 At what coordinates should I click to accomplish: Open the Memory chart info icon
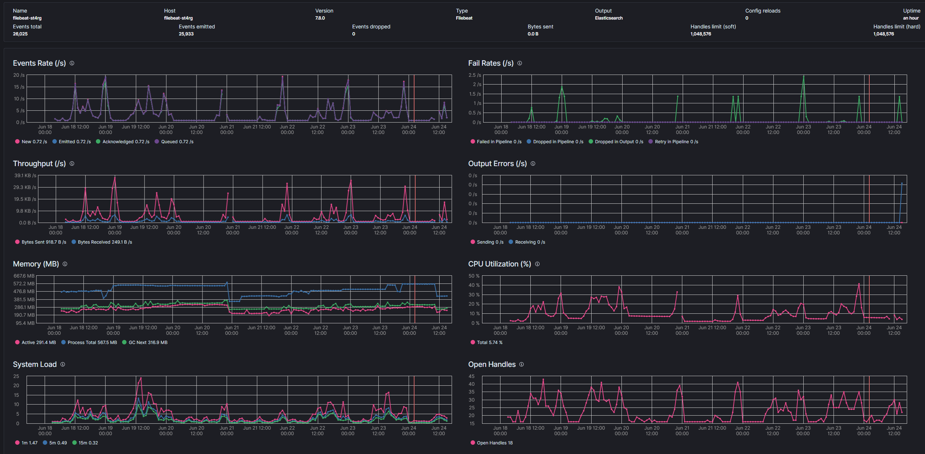point(65,264)
